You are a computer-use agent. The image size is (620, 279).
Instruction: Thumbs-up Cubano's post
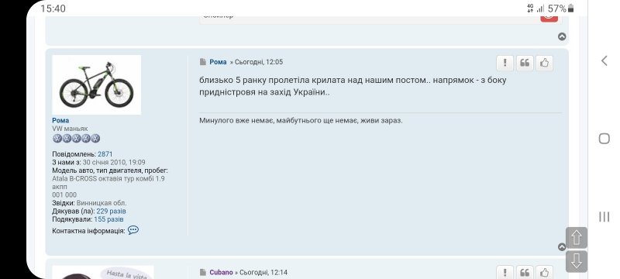point(545,273)
